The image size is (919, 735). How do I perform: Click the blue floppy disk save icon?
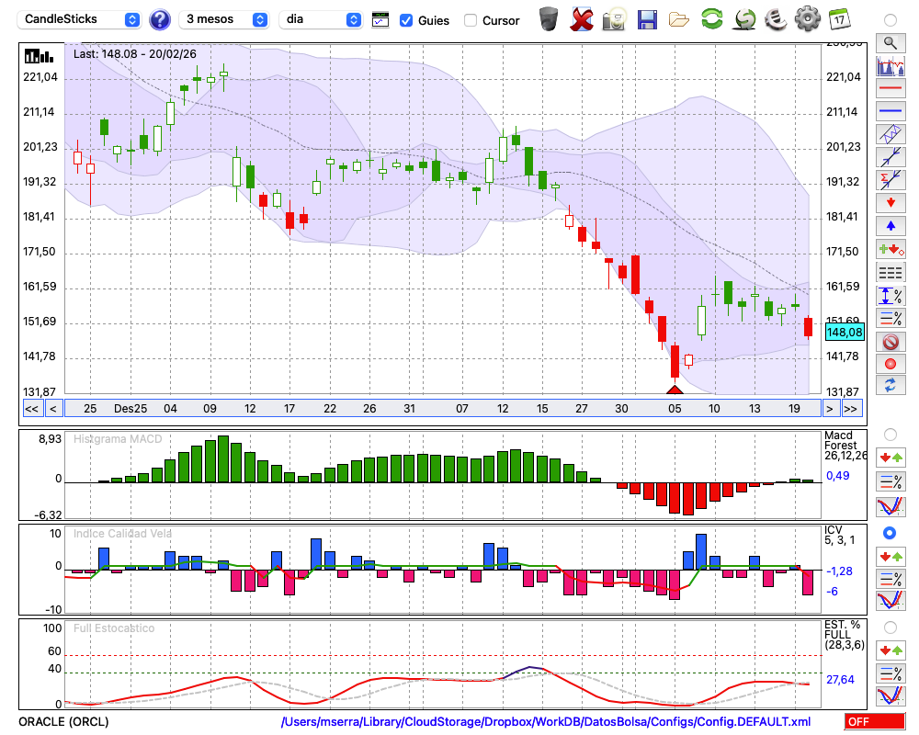click(647, 18)
